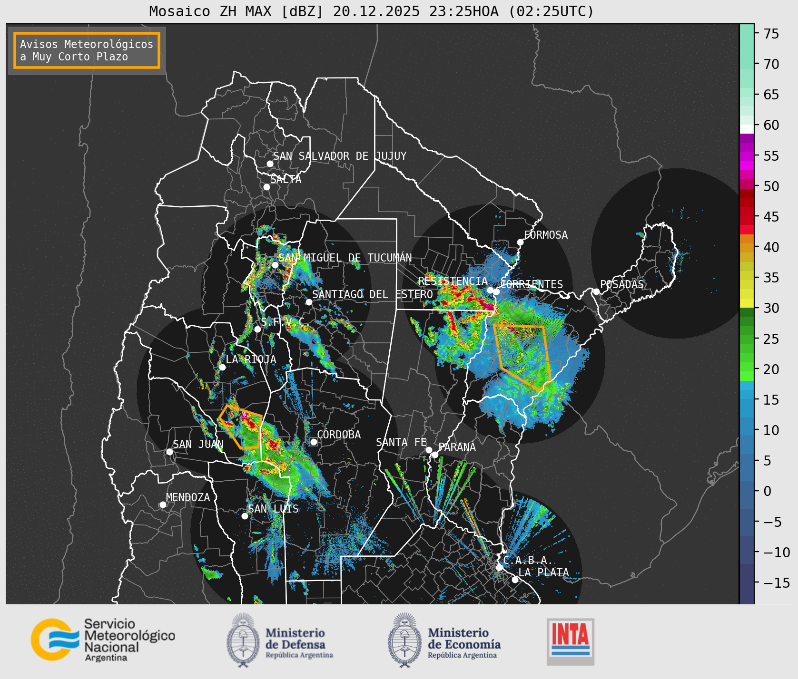Click the yellow 30 dBZ colorbar segment
Viewport: 798px width, 679px height.
click(x=747, y=303)
